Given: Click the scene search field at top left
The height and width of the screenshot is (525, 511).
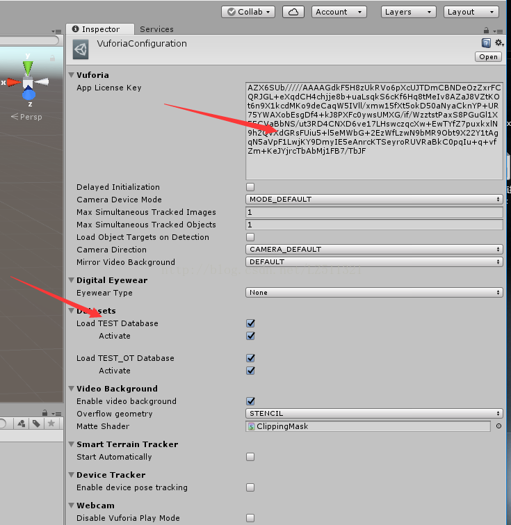Looking at the screenshot, I should pos(29,40).
